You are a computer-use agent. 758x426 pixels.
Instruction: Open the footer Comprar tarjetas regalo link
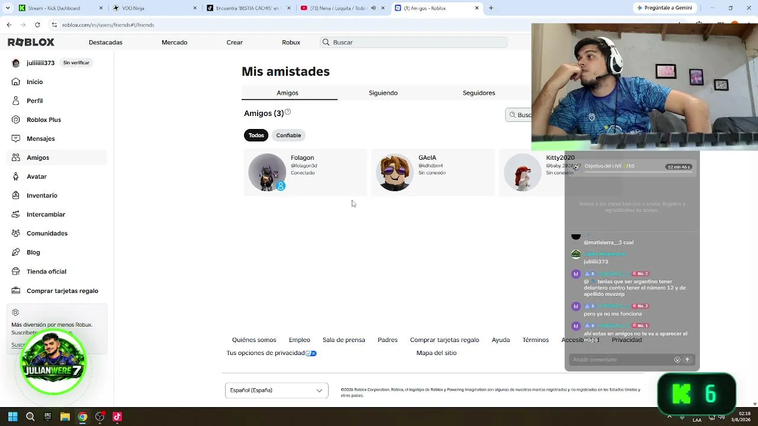(444, 340)
